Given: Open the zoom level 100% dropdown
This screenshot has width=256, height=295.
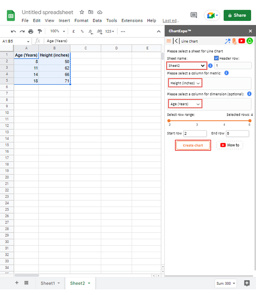Looking at the screenshot, I should click(58, 31).
